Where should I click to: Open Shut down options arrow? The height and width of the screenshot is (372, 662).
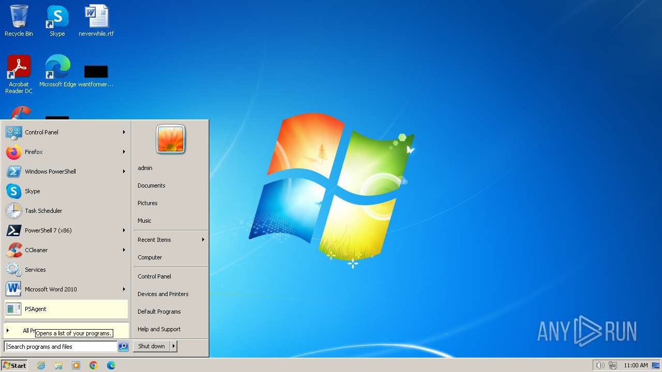174,346
